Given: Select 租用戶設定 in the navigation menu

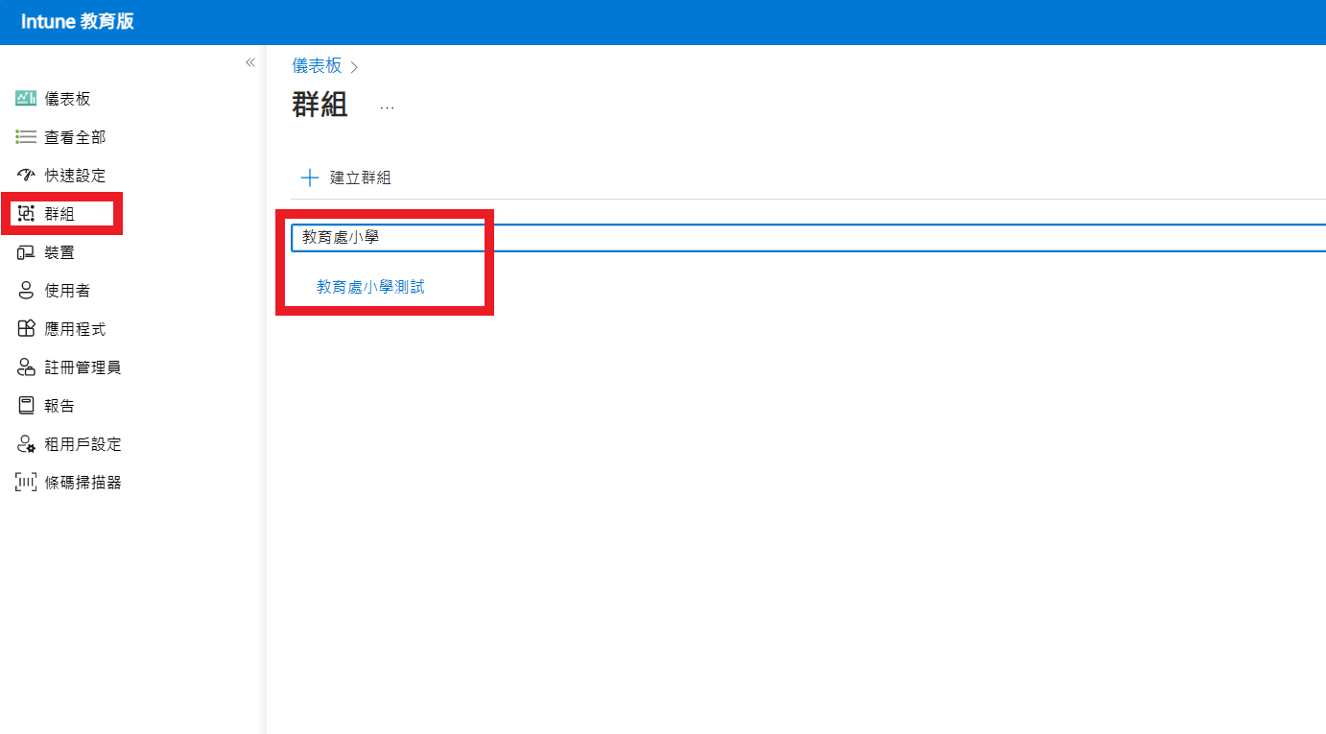Looking at the screenshot, I should click(x=83, y=444).
